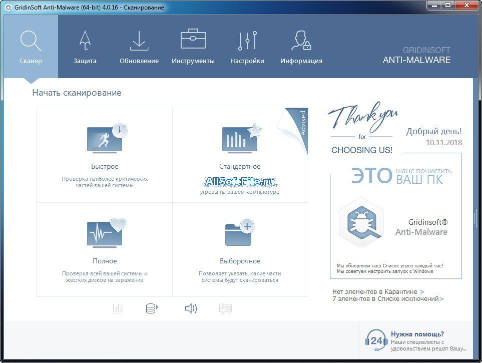
Task: Switch to the Защита tab
Action: click(85, 47)
